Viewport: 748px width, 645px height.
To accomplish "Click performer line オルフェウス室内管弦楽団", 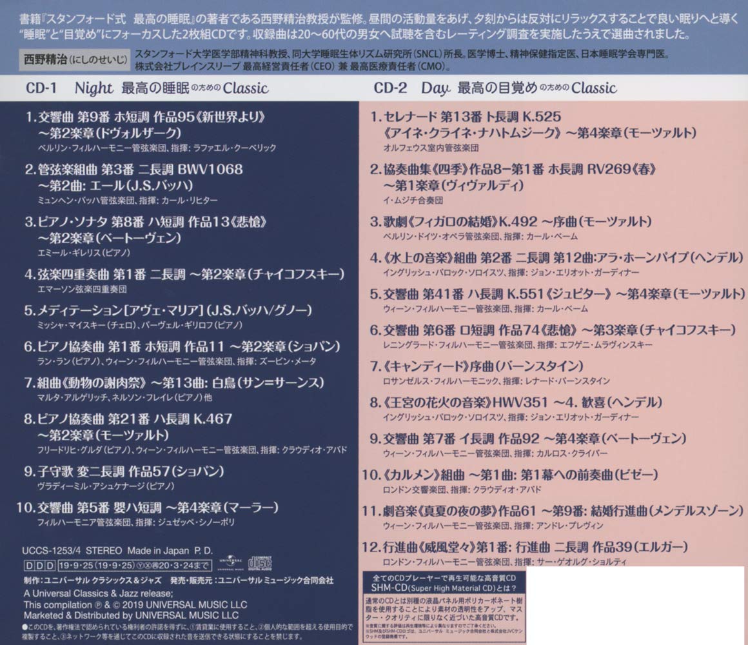I will click(431, 148).
